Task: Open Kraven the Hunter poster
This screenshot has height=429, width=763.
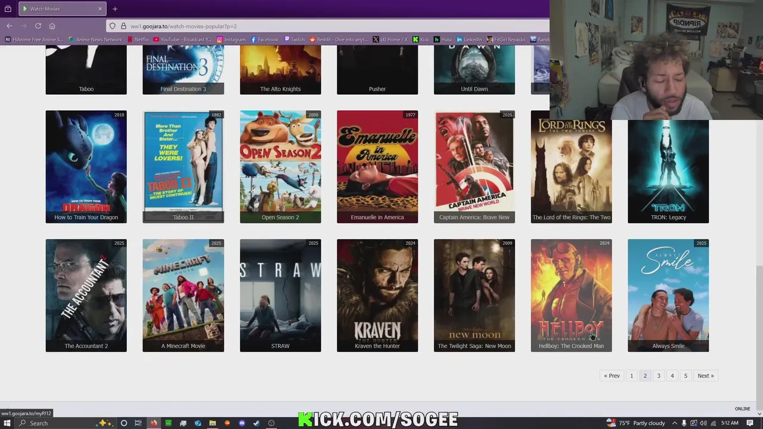Action: pos(377,296)
